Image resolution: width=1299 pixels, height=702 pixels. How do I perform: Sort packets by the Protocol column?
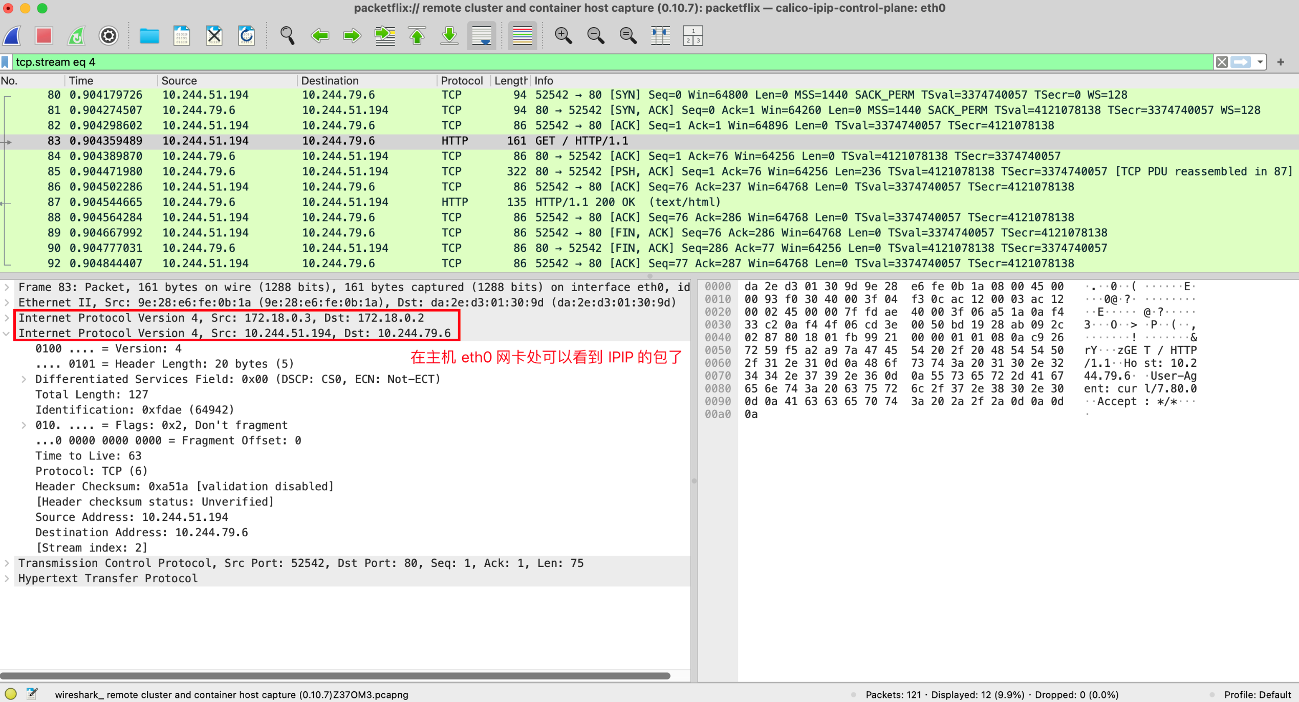(x=461, y=81)
